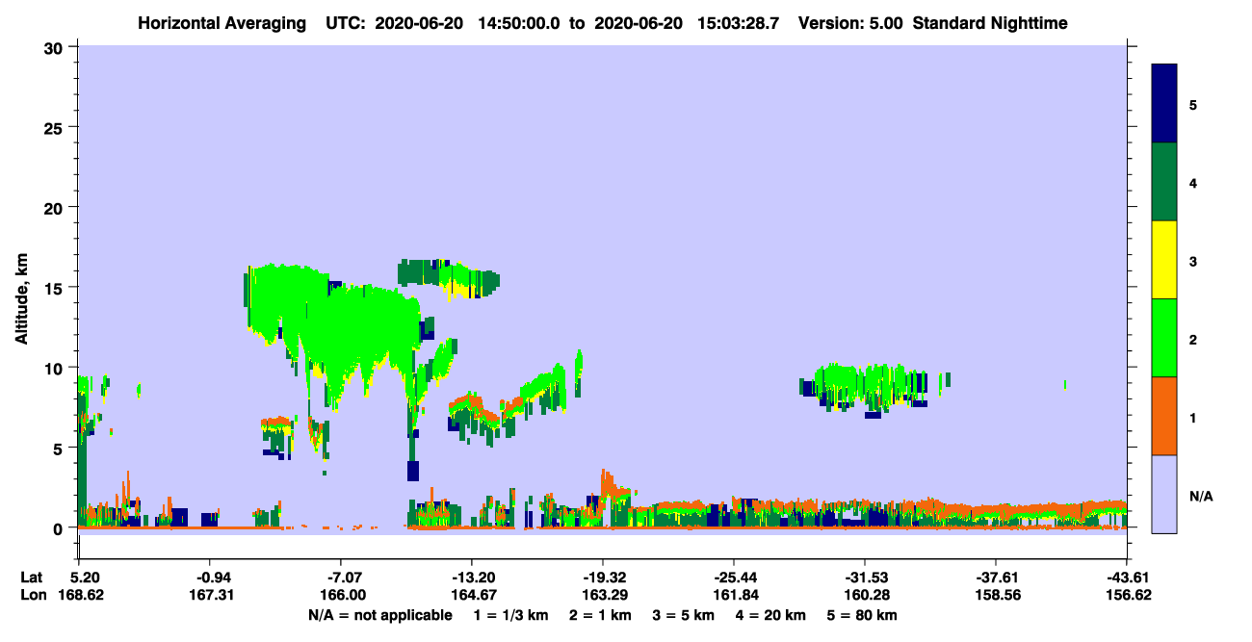
Task: Click longitude value 167.31
Action: tap(210, 595)
